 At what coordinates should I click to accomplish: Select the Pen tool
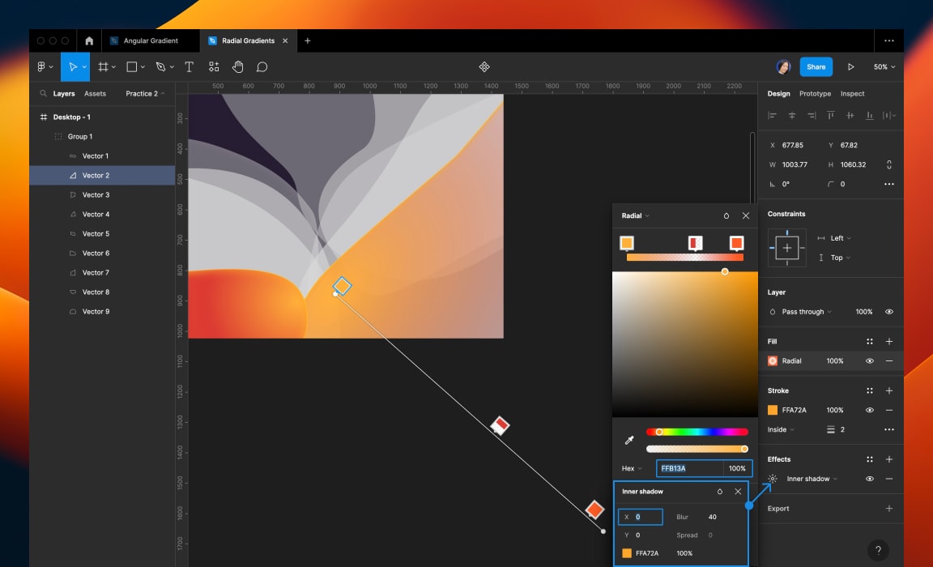coord(160,66)
